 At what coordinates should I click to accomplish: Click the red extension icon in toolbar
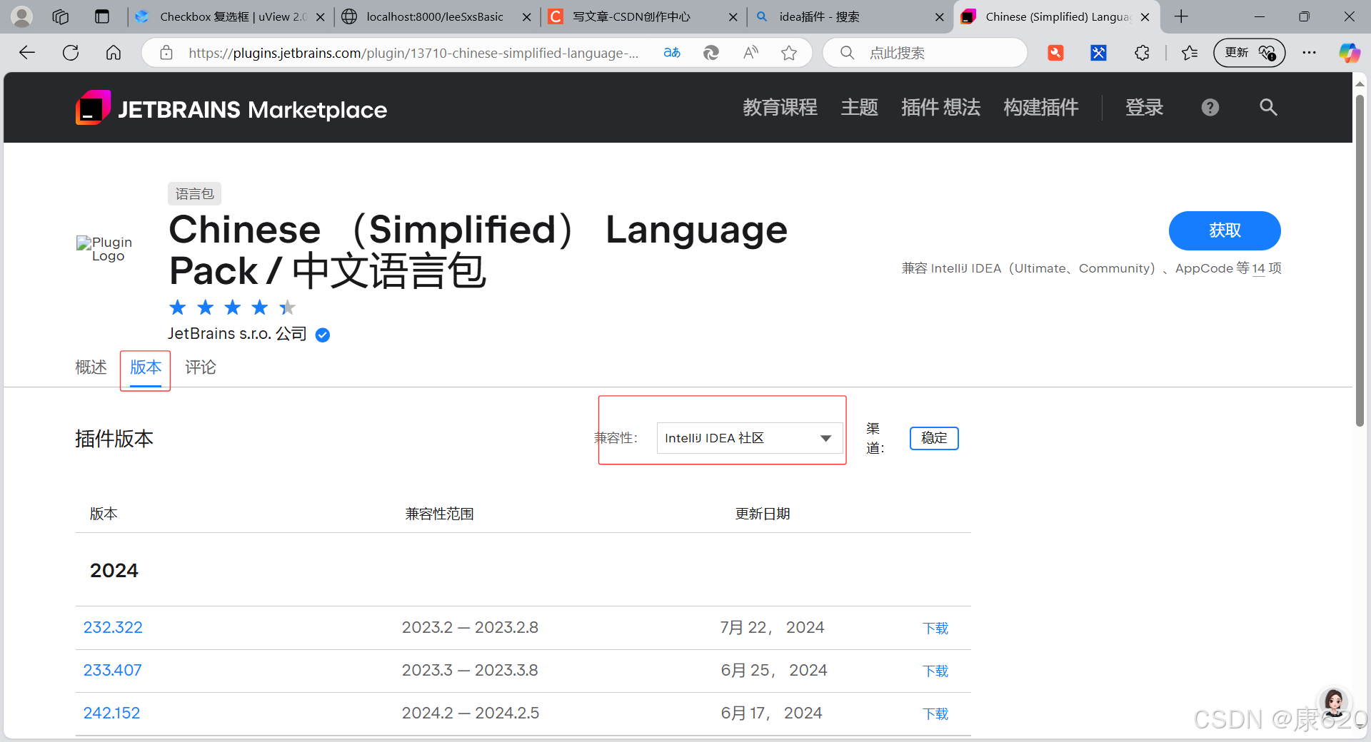[1055, 53]
